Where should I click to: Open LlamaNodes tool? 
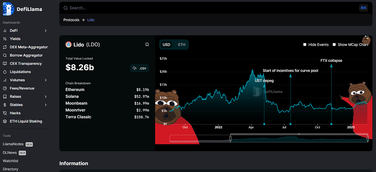pyautogui.click(x=13, y=144)
